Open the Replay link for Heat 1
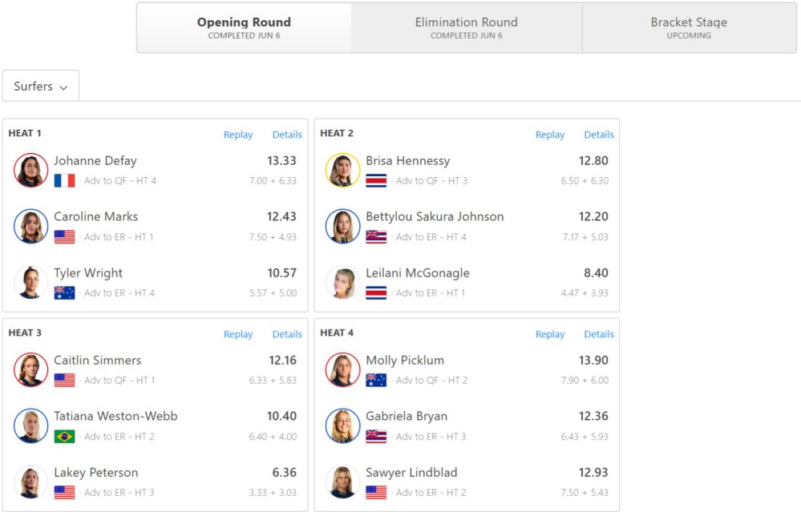This screenshot has height=512, width=801. tap(238, 135)
